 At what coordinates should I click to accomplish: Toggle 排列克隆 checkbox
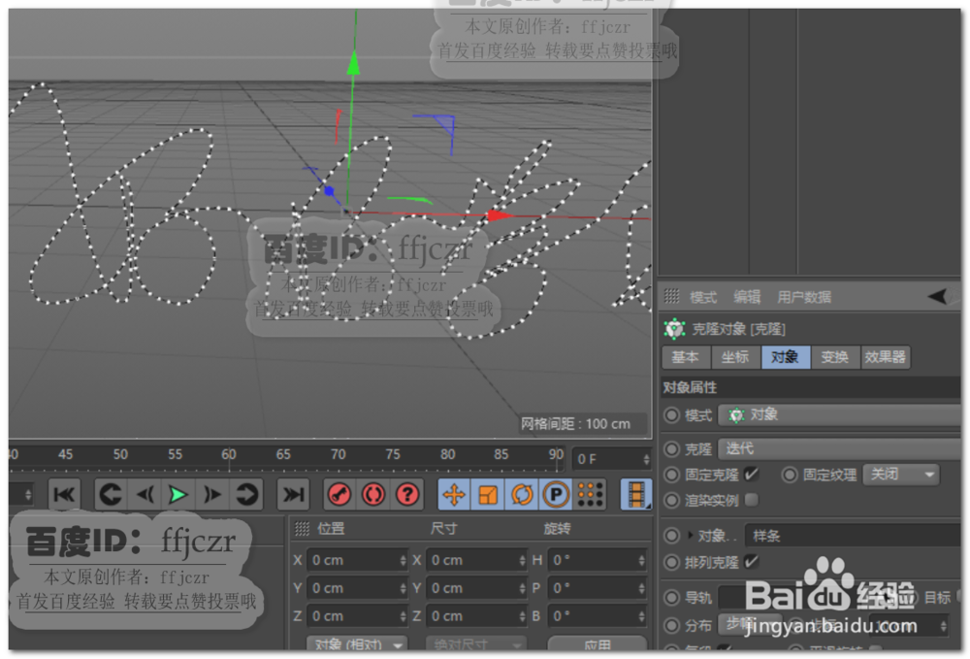(x=751, y=561)
